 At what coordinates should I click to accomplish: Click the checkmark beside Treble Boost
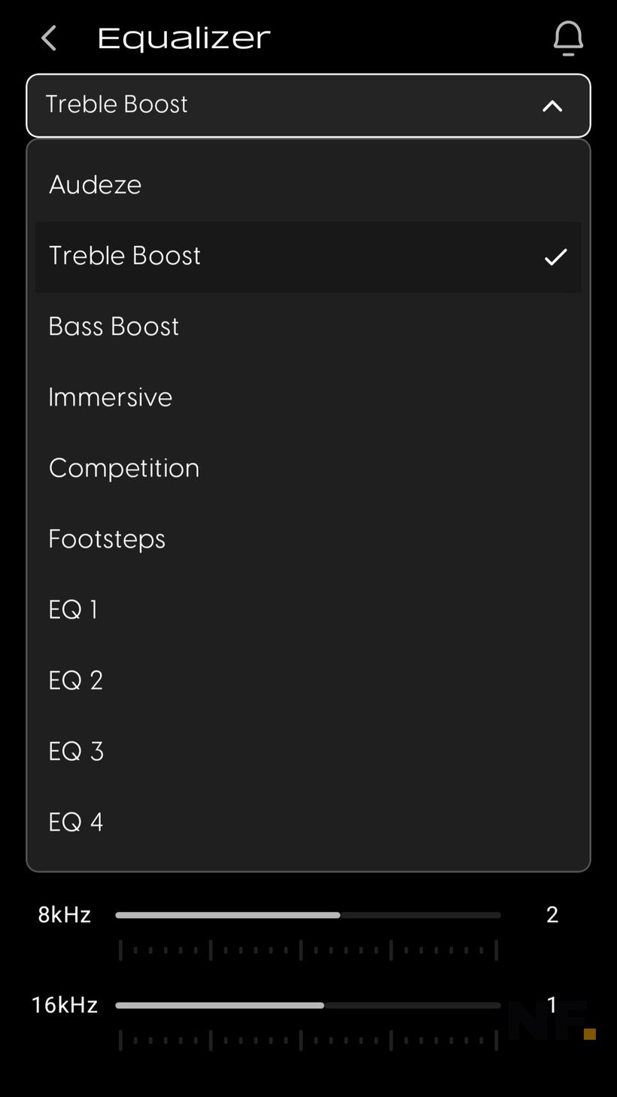(555, 257)
